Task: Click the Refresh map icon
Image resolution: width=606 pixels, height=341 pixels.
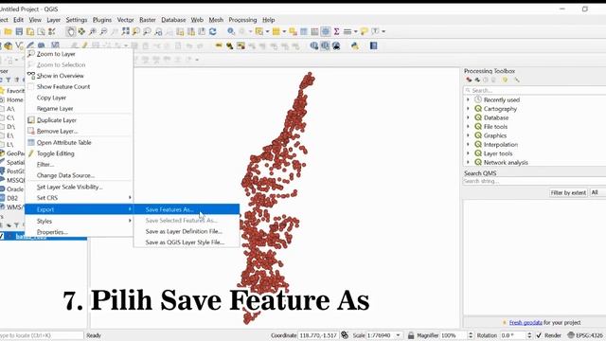Action: tap(212, 31)
